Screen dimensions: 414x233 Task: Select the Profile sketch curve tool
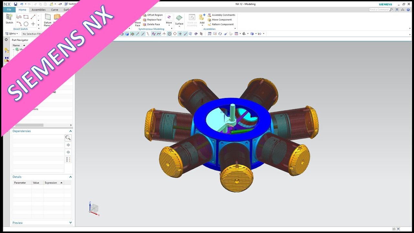point(19,17)
